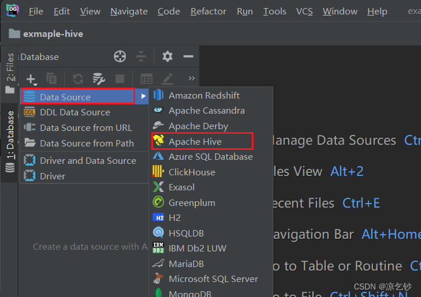Click the duplicate data source icon

[51, 78]
